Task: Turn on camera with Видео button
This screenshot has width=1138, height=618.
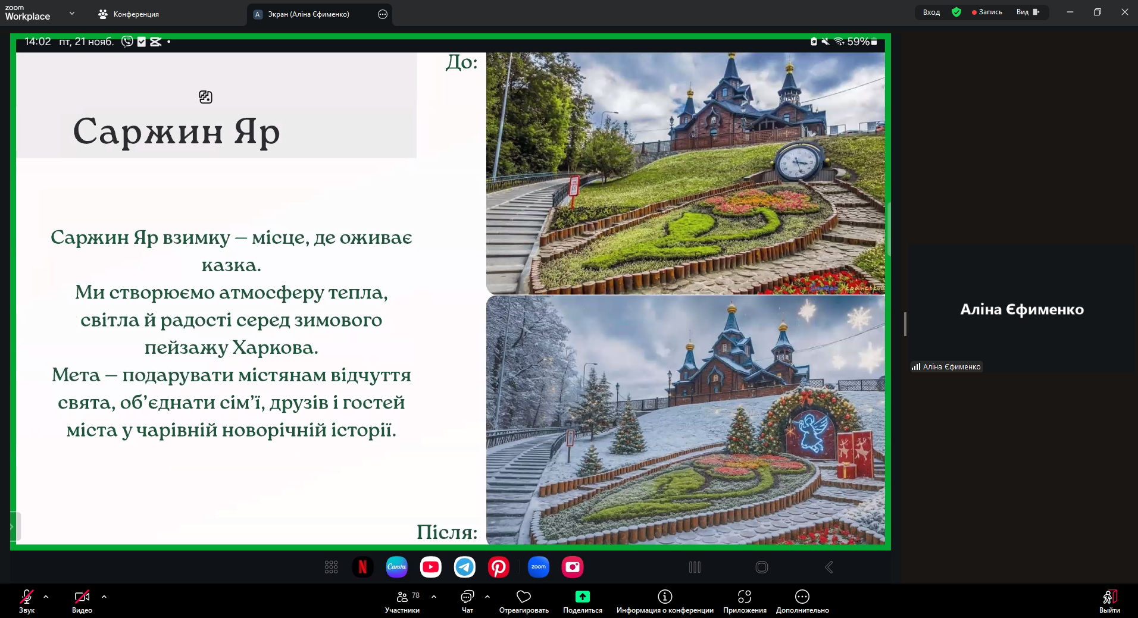Action: coord(82,601)
